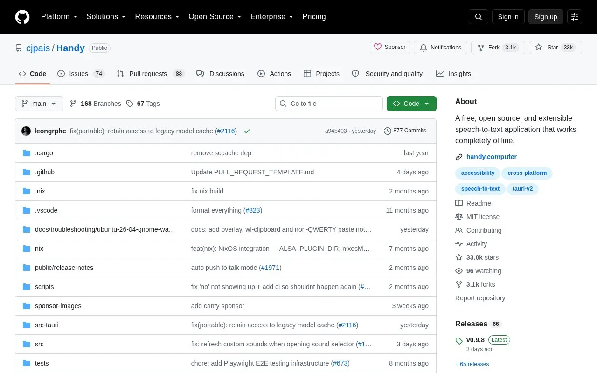Image resolution: width=597 pixels, height=373 pixels.
Task: Expand the Enterprise menu
Action: click(271, 17)
